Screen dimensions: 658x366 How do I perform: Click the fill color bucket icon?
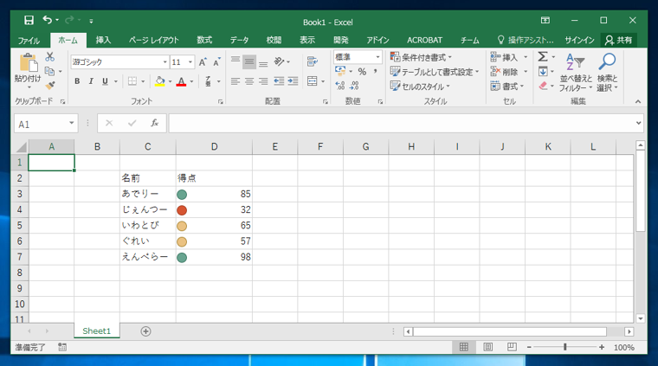(159, 81)
